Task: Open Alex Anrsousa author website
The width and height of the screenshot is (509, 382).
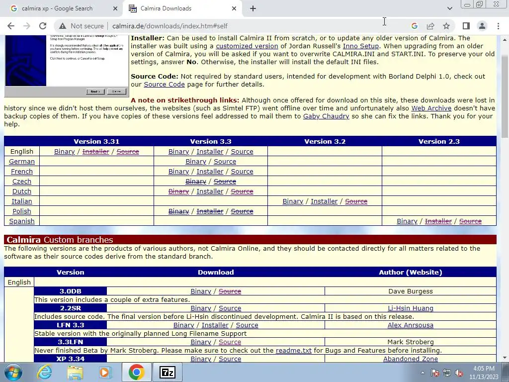Action: coord(410,325)
